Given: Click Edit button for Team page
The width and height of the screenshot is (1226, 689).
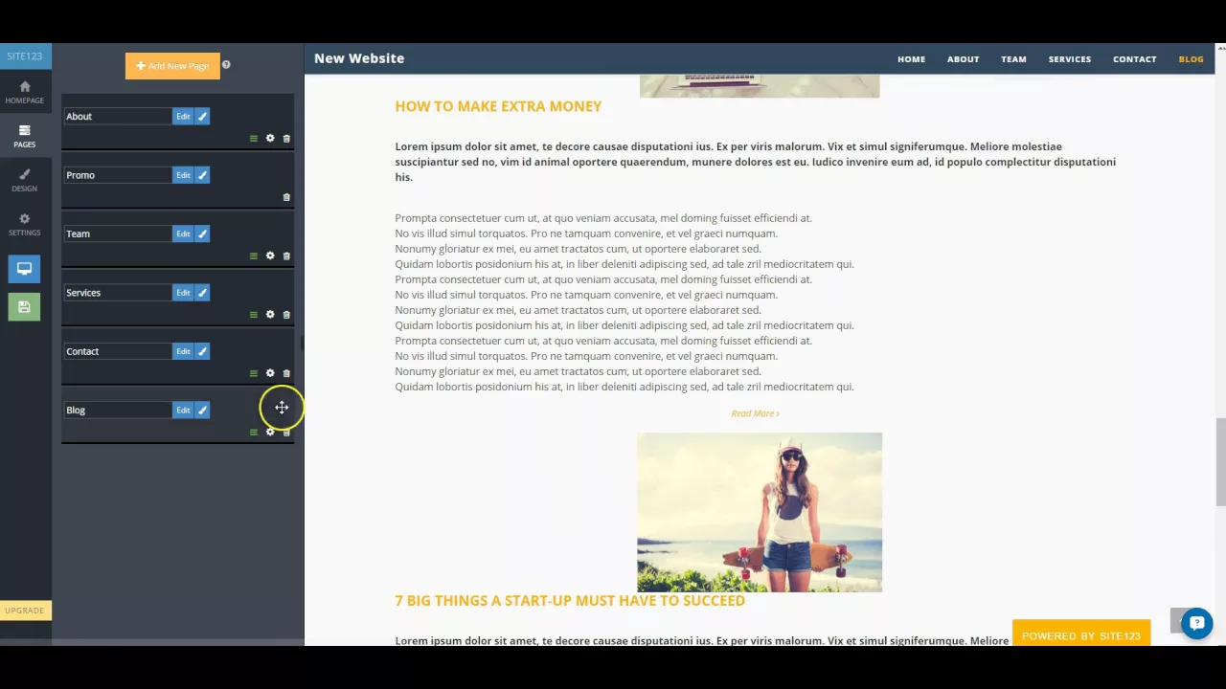Looking at the screenshot, I should (x=183, y=233).
